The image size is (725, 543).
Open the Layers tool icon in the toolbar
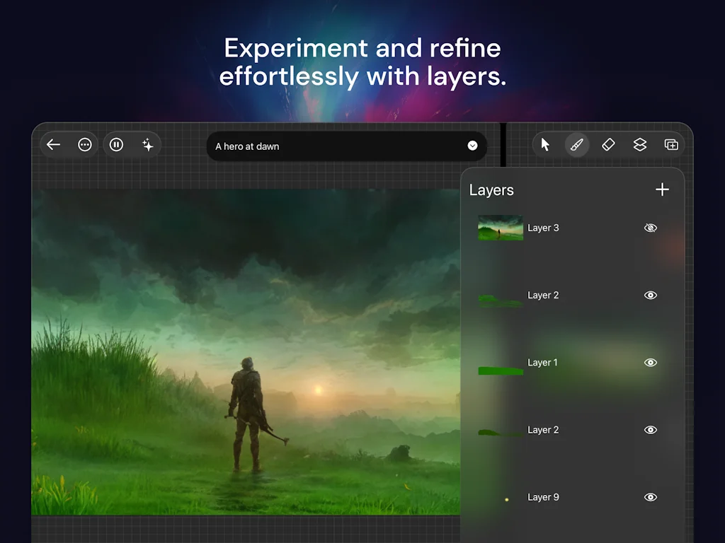639,144
